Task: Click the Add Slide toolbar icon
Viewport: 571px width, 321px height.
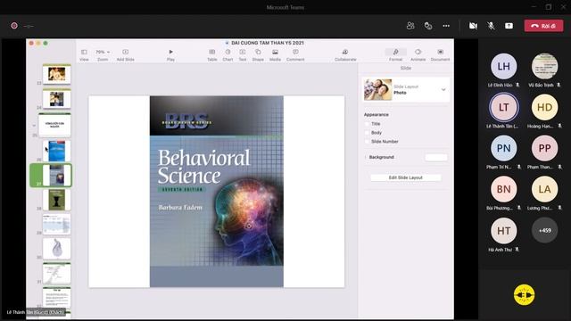Action: [125, 52]
